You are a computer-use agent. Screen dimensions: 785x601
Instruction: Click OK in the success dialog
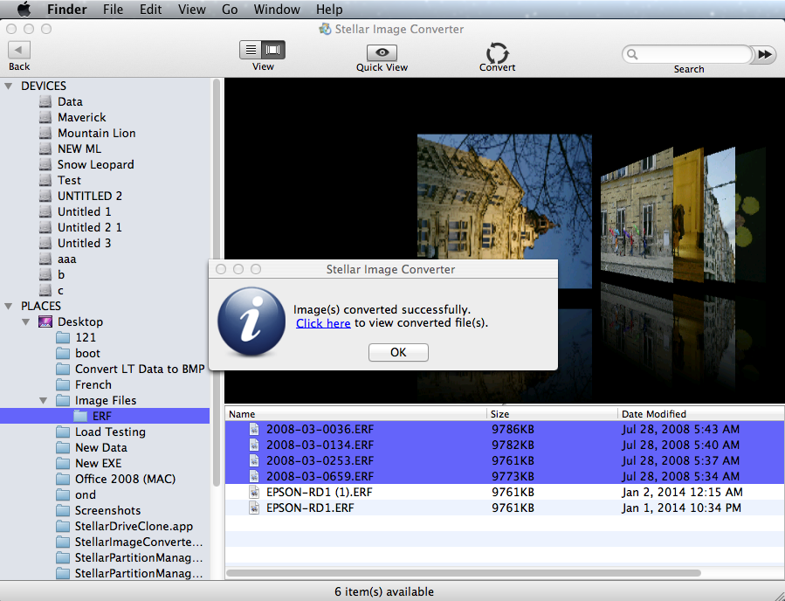(x=398, y=352)
